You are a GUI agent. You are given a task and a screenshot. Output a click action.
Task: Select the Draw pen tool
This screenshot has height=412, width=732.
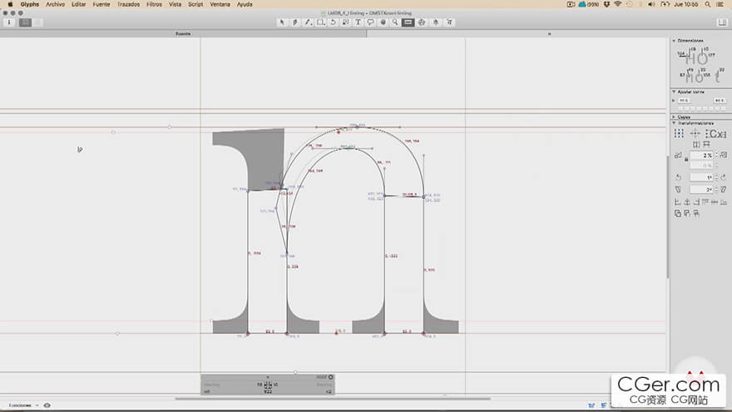[295, 22]
